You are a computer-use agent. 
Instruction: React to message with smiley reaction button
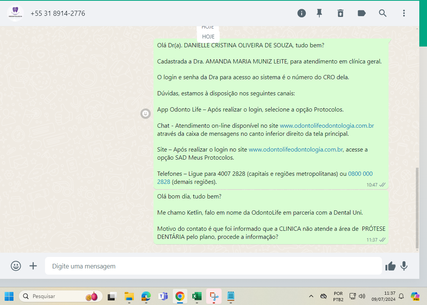145,113
